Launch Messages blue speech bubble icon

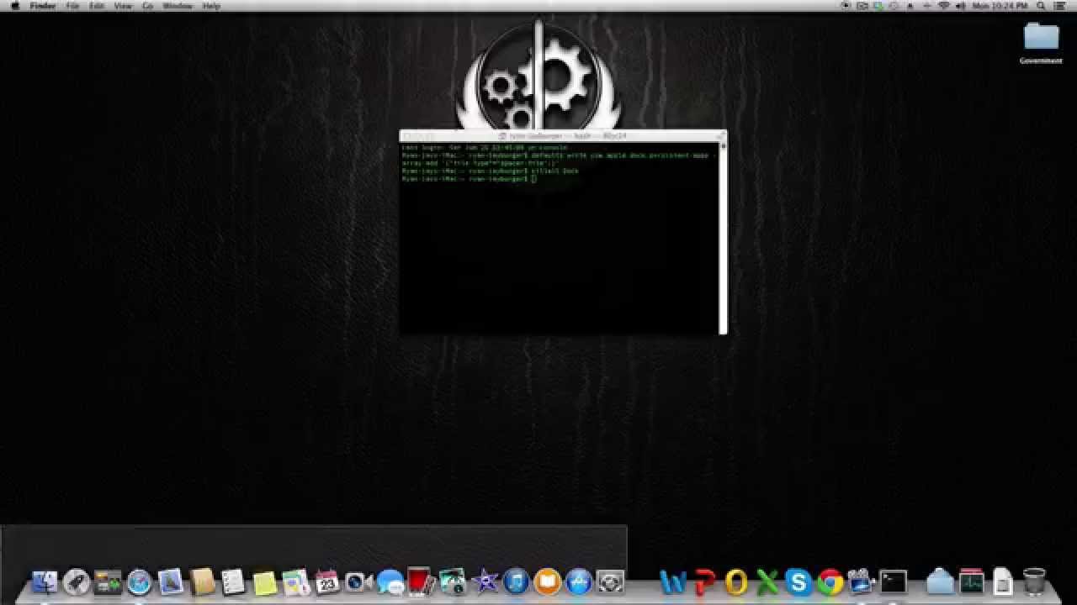[390, 581]
